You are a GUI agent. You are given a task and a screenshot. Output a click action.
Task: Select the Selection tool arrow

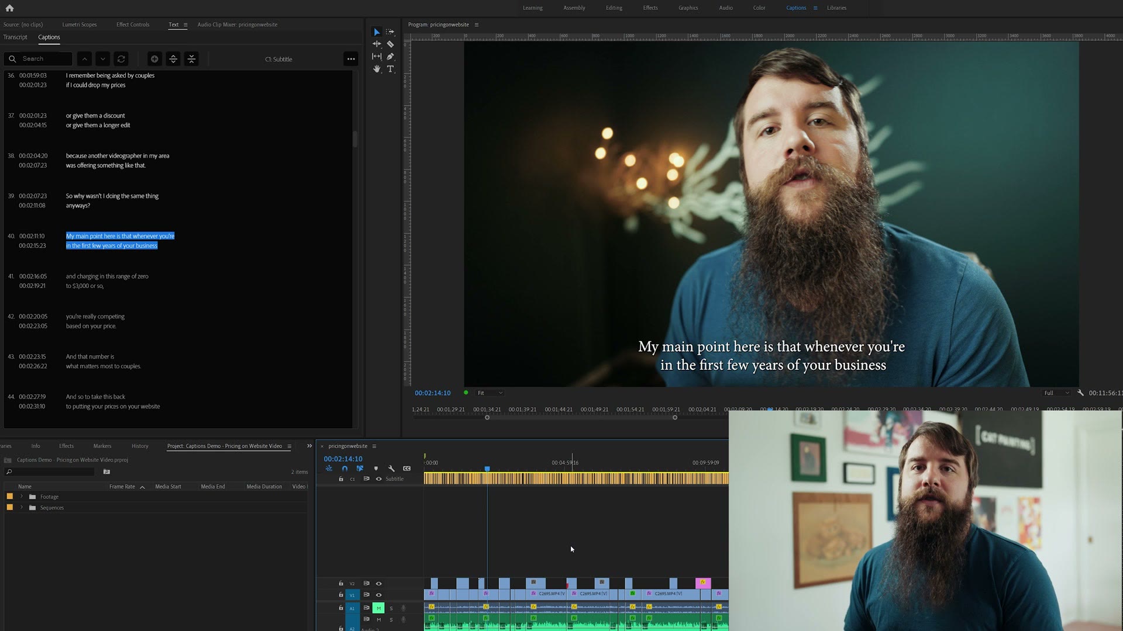377,32
